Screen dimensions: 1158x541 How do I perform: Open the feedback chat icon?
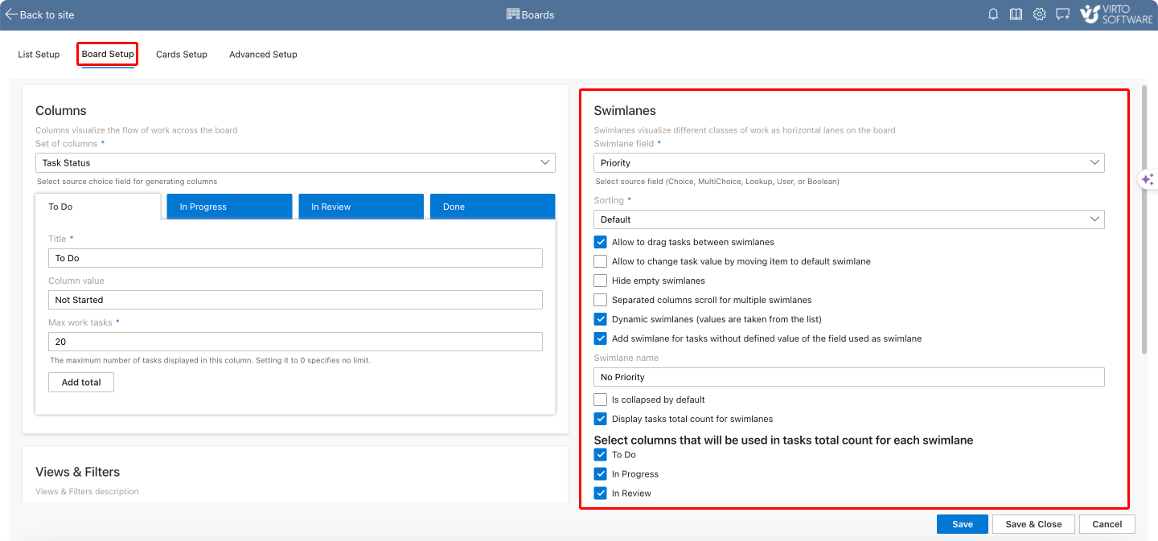pos(1063,14)
